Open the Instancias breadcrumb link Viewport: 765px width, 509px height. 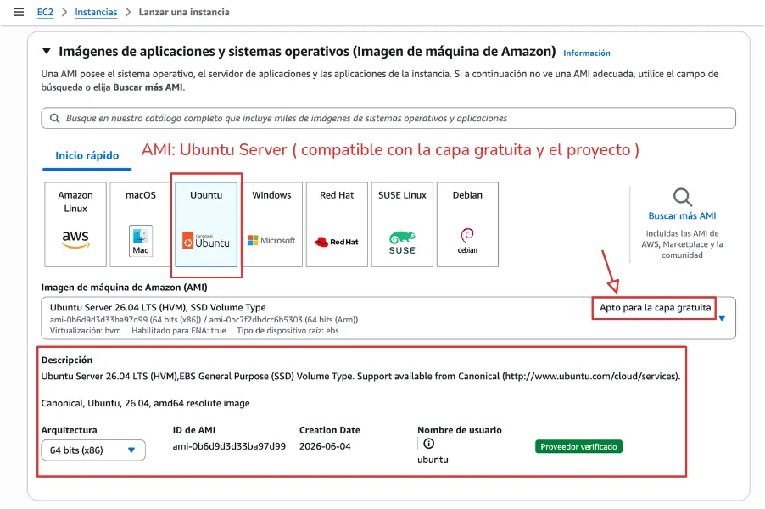(x=96, y=12)
